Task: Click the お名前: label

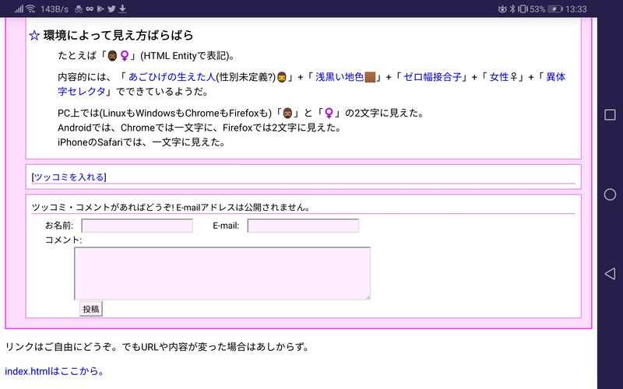Action: 59,226
